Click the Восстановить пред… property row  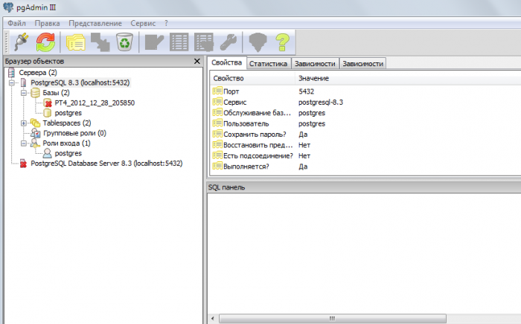(x=365, y=145)
